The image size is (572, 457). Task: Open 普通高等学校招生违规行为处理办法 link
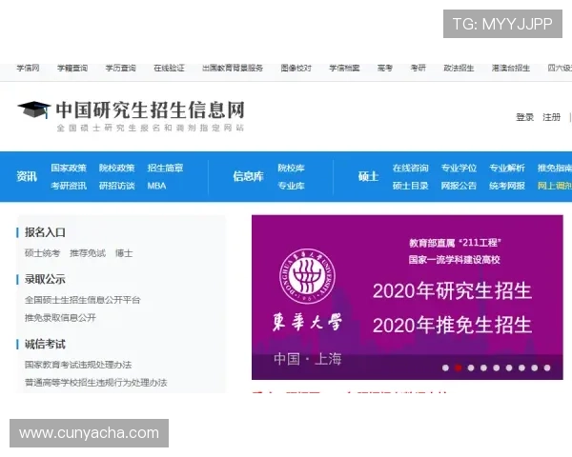(x=96, y=383)
